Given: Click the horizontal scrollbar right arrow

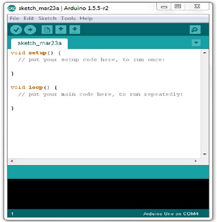Looking at the screenshot, I should point(196,161).
